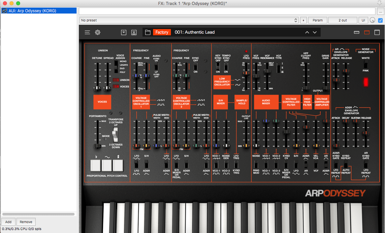Open the No preset dropdown

coord(189,20)
